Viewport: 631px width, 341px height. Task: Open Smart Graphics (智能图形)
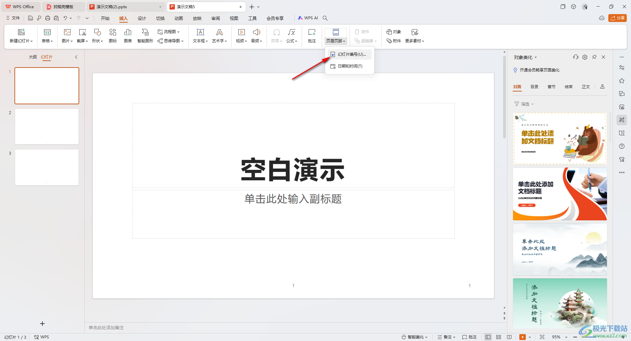click(x=145, y=36)
